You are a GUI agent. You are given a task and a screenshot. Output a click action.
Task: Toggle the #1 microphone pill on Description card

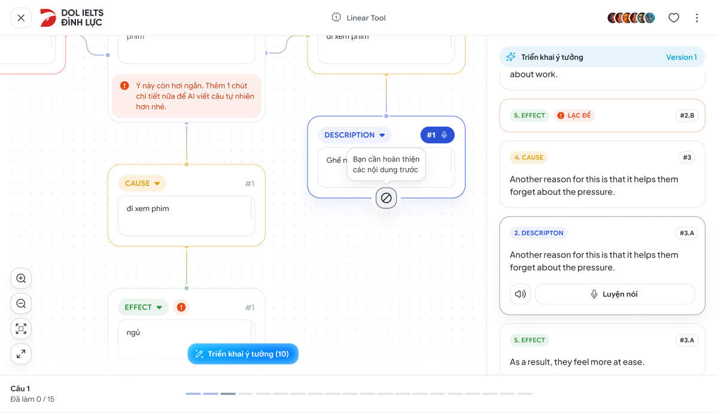pos(437,135)
